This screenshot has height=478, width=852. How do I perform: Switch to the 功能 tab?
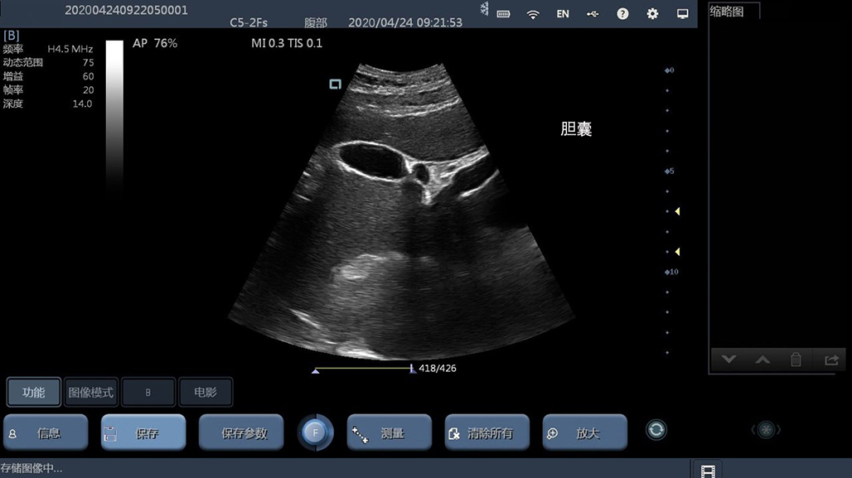tap(34, 393)
